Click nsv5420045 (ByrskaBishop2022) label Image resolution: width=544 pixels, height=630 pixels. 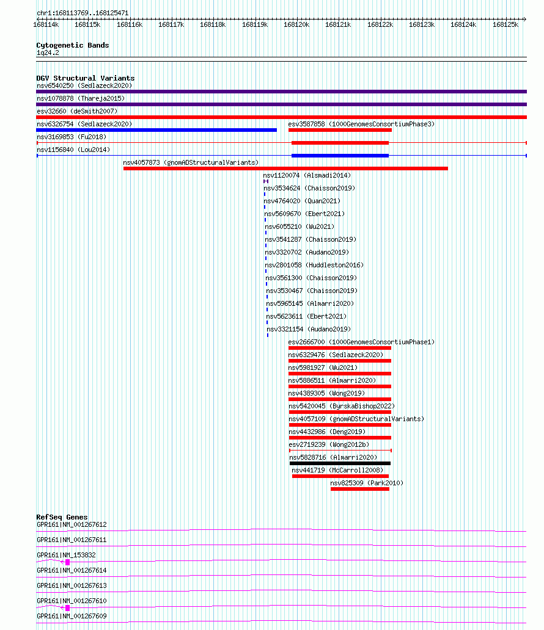pyautogui.click(x=342, y=407)
